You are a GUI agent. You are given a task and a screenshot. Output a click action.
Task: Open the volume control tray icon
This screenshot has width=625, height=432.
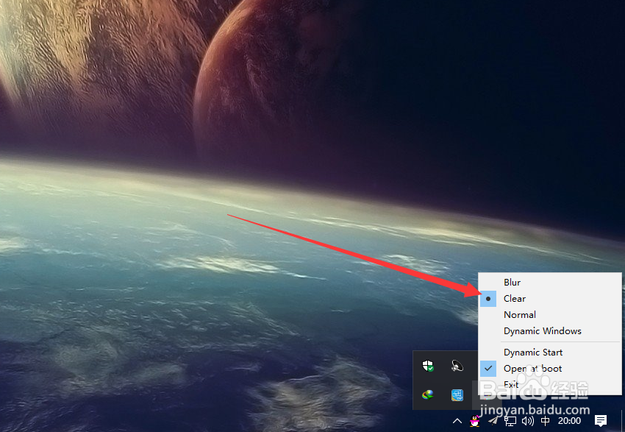(x=528, y=421)
